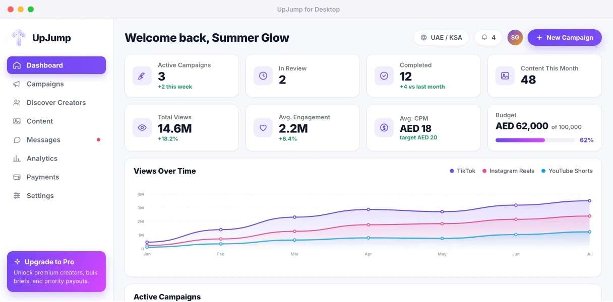Click the red unread dot next to Messages

point(98,140)
